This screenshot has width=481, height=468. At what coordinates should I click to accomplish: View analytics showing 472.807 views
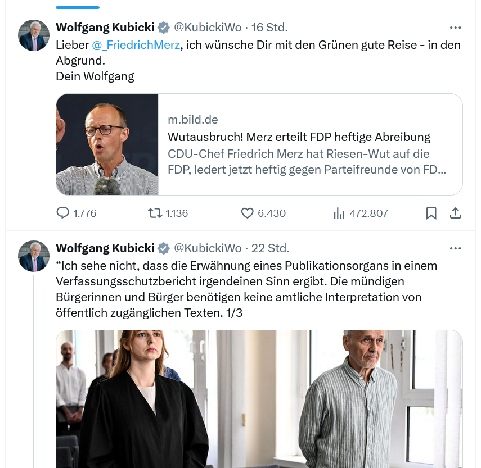[x=339, y=213]
